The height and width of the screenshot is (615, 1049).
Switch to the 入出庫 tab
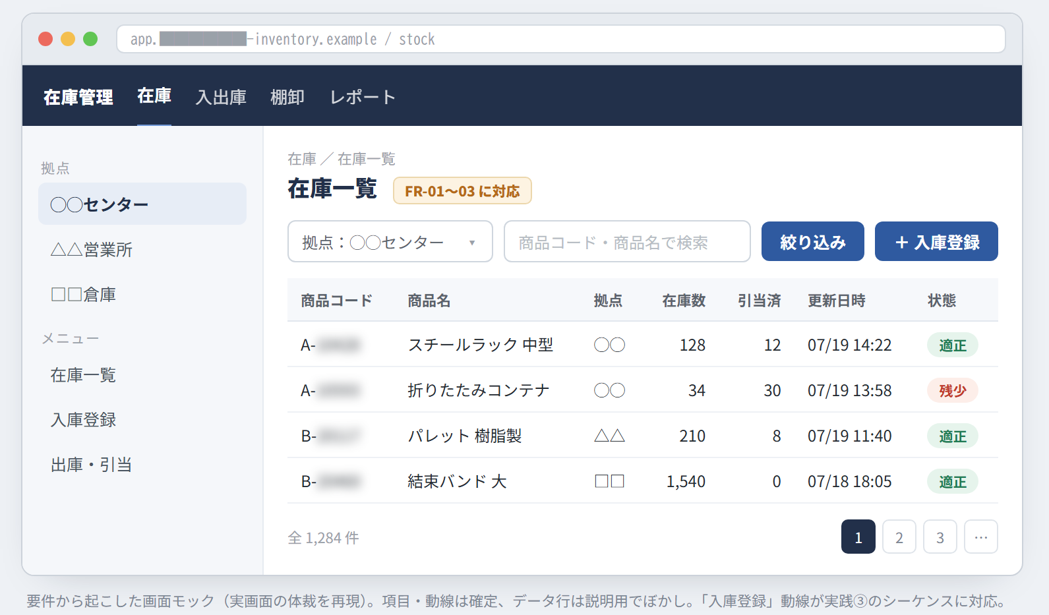point(221,97)
